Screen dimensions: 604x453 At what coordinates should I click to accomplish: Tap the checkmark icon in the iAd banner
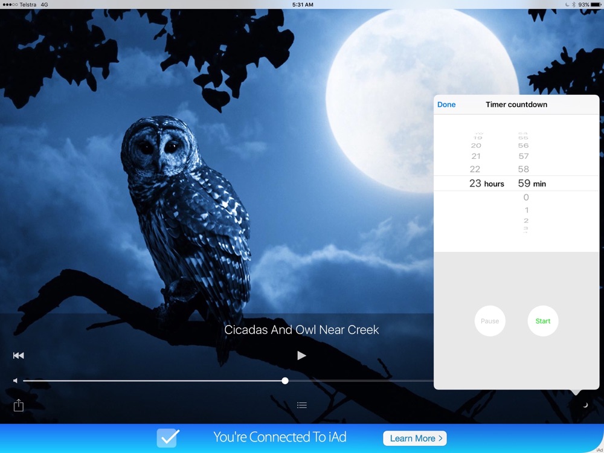pyautogui.click(x=167, y=438)
